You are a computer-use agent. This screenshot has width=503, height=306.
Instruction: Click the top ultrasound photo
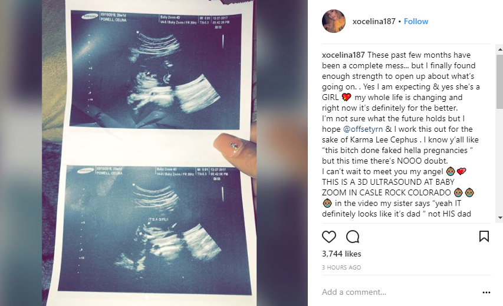click(155, 69)
